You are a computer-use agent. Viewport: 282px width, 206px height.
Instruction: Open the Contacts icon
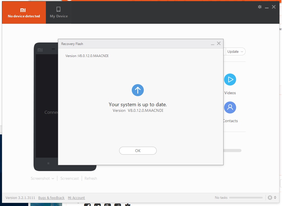[x=230, y=108]
